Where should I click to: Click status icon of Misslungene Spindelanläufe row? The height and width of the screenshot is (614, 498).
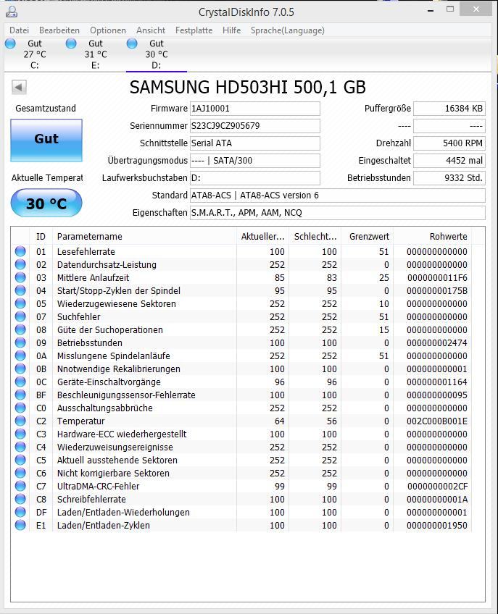(x=20, y=356)
